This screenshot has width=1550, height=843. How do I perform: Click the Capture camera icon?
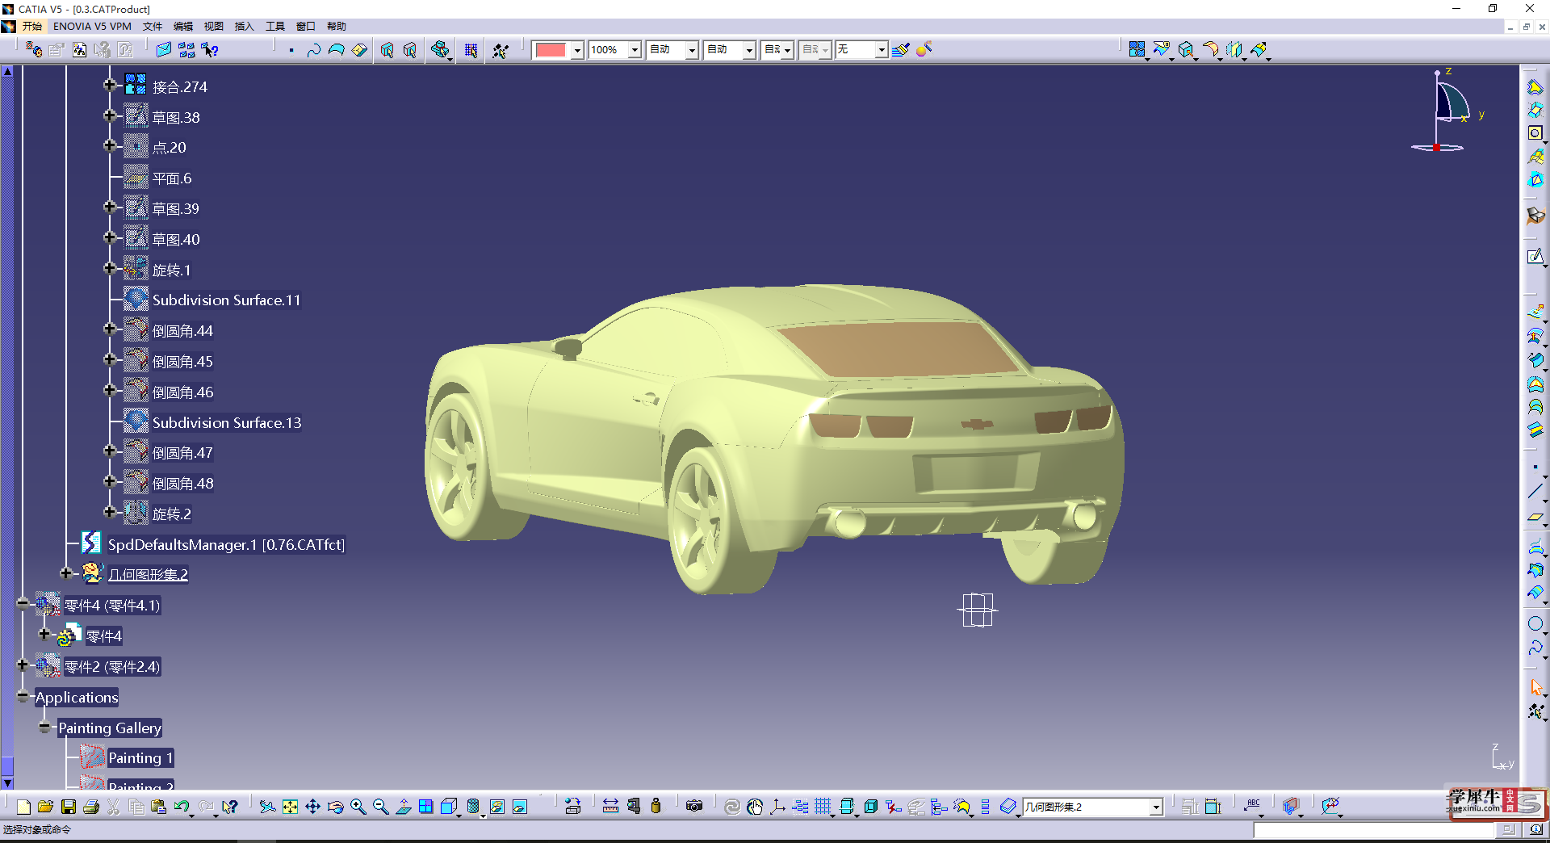pos(694,807)
